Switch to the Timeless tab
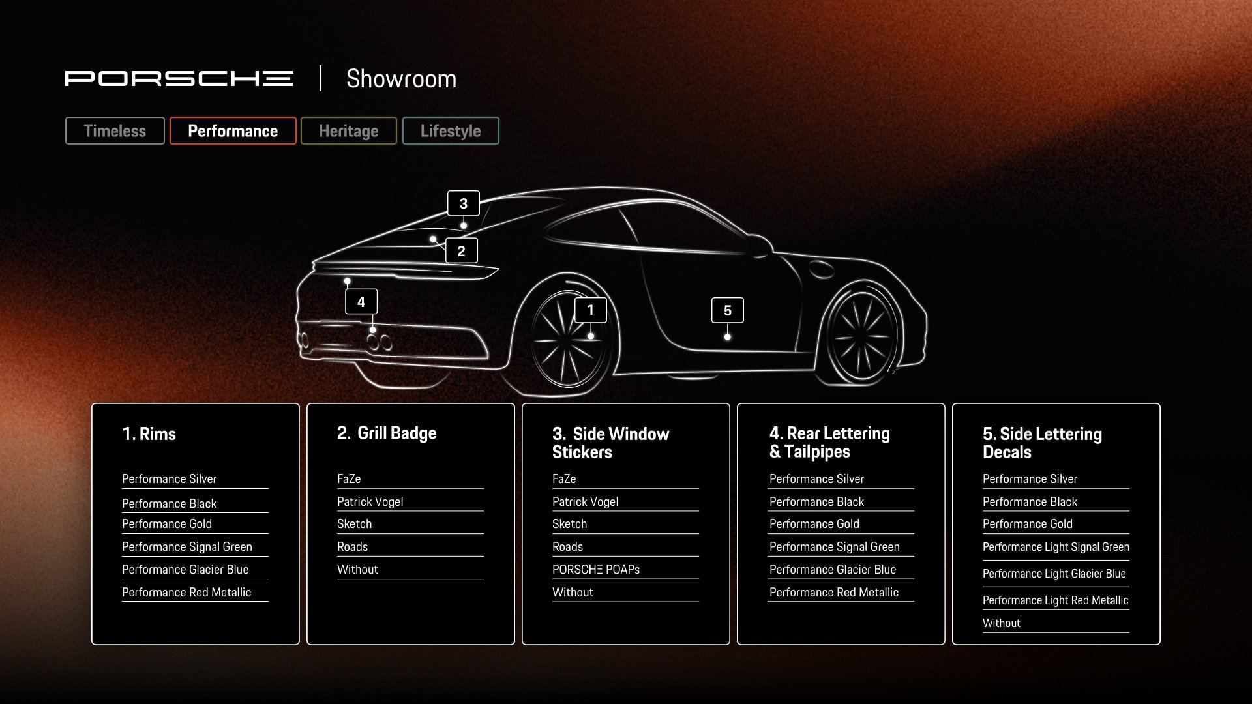The image size is (1252, 704). coord(115,131)
